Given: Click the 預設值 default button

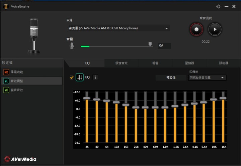Looking at the screenshot, I should click(x=171, y=77).
